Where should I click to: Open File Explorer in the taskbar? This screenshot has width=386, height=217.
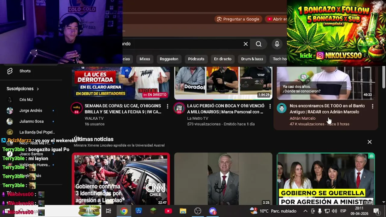183,211
